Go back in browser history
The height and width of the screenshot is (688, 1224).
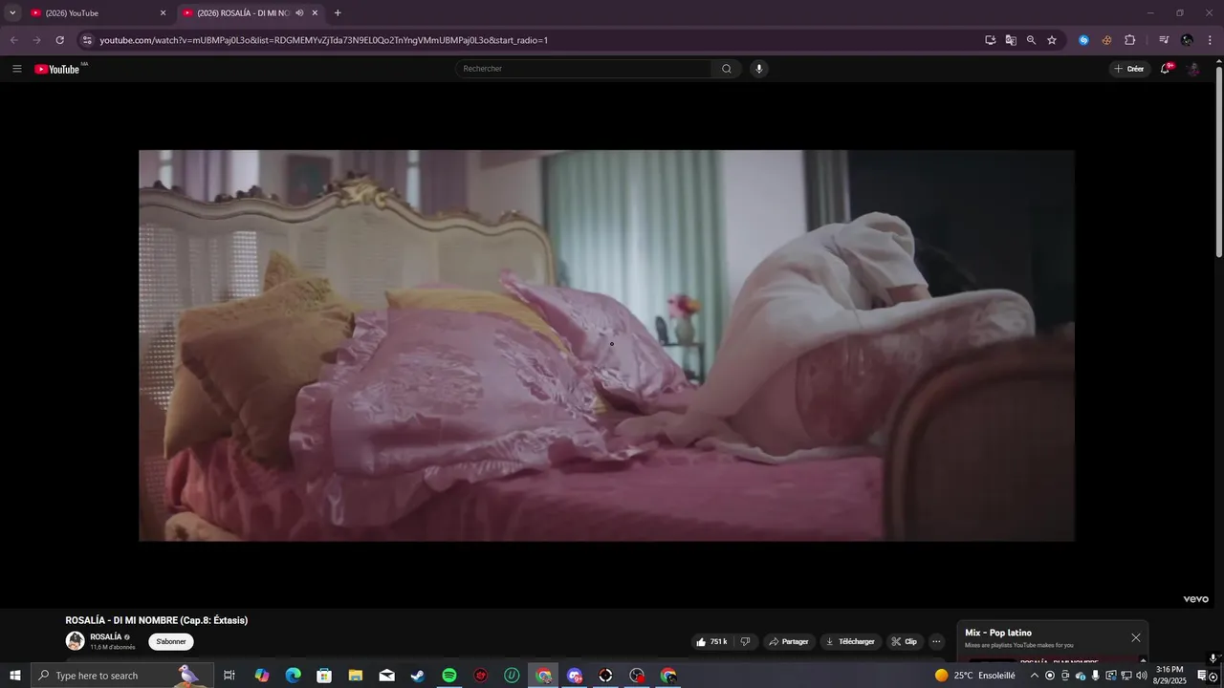click(x=13, y=40)
